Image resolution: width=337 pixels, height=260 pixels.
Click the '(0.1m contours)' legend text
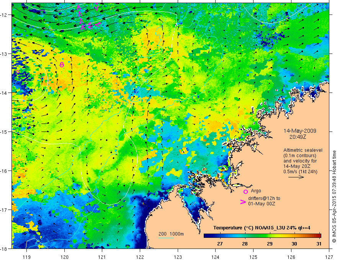[x=300, y=156]
